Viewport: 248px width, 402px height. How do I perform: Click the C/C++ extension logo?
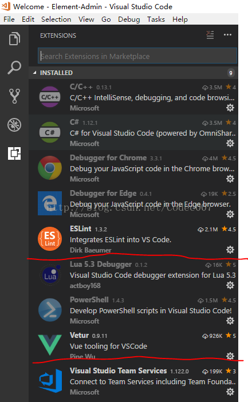[50, 97]
